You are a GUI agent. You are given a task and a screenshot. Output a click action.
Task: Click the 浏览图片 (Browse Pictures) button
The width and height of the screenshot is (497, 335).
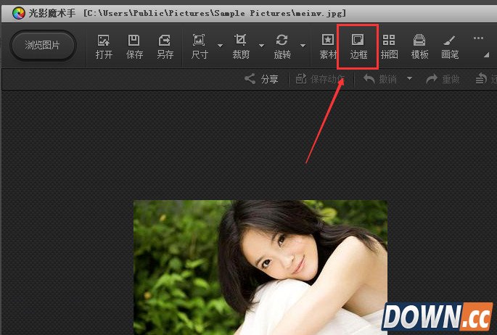point(42,46)
